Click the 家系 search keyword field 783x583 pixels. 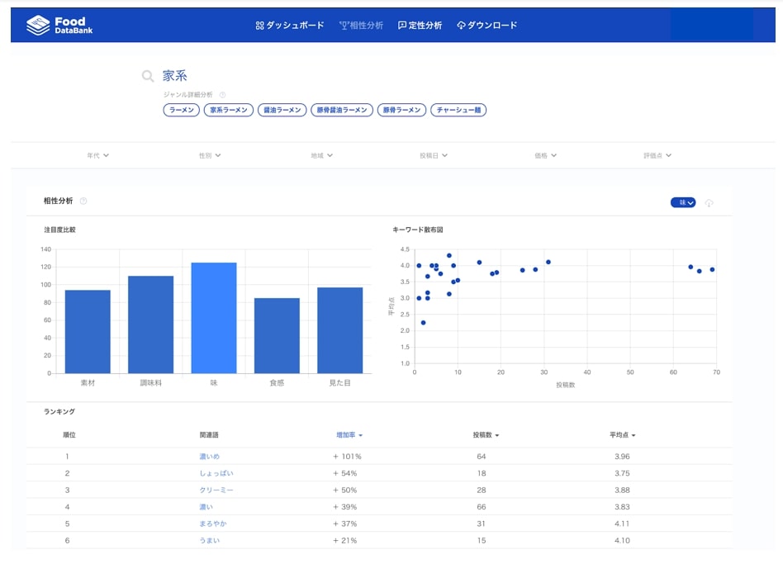(175, 76)
